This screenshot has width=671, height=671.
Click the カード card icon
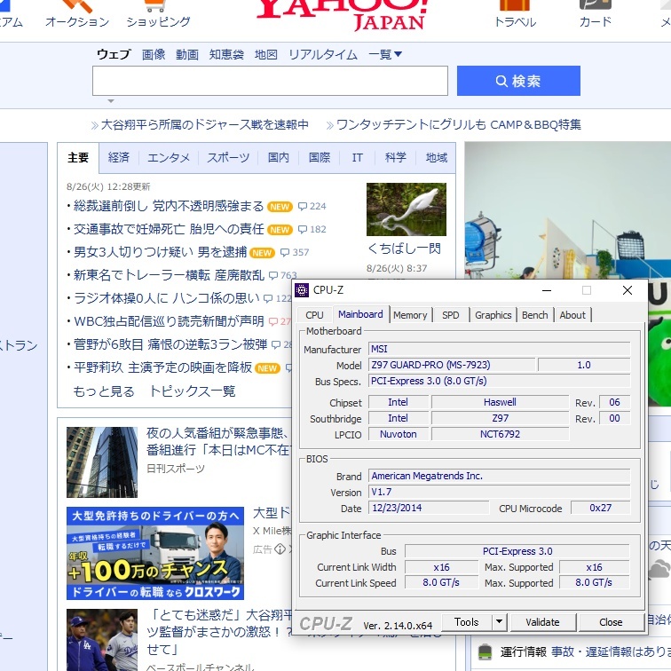click(x=595, y=4)
